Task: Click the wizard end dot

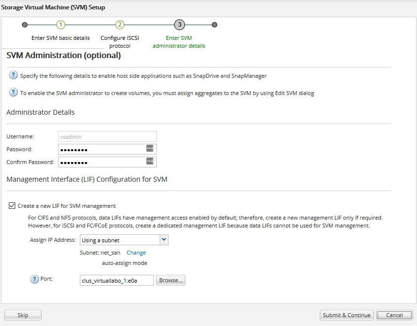Action: (214, 25)
